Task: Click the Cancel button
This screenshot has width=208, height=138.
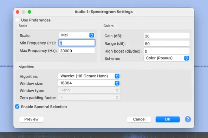Action: point(139,119)
